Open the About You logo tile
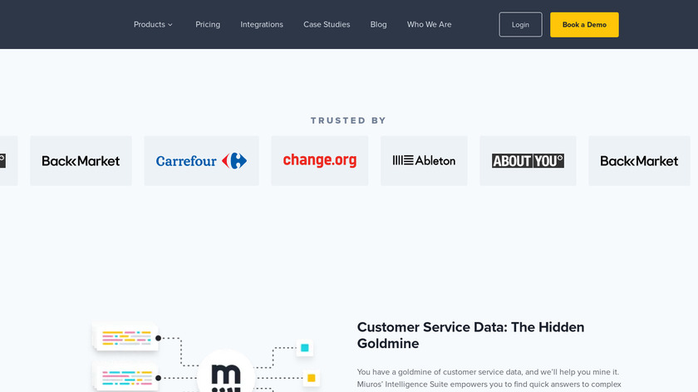The image size is (698, 392). (528, 161)
